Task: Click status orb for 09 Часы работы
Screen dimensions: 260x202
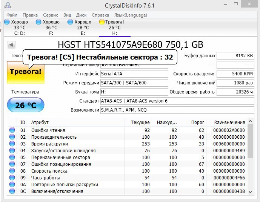Action: click(x=12, y=178)
